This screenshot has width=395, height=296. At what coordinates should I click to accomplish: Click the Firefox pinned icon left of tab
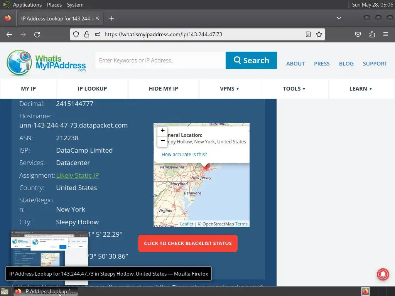(8, 18)
